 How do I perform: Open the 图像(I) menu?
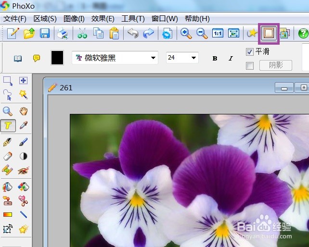(x=74, y=19)
